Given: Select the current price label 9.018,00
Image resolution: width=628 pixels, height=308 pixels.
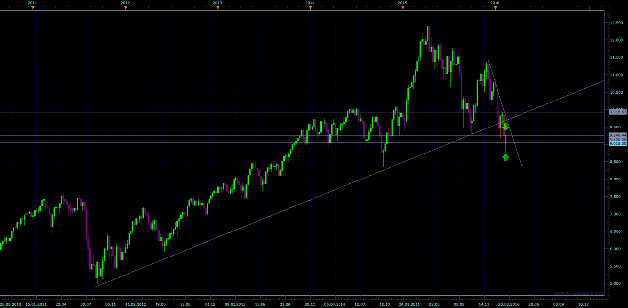Looking at the screenshot, I should click(618, 144).
